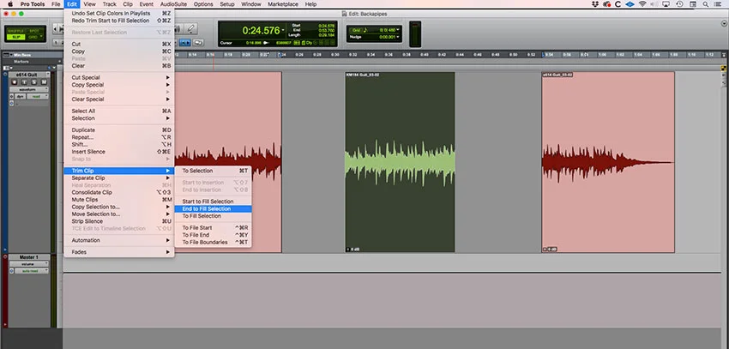Screen dimensions: 729x349
Task: Select To Selection in Trim Clip submenu
Action: [213, 171]
